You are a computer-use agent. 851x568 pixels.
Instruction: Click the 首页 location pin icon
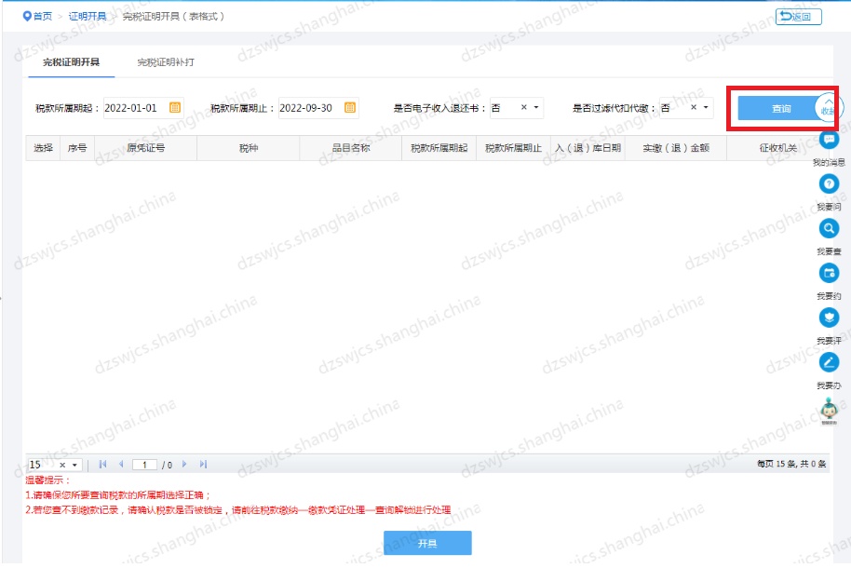coord(27,16)
